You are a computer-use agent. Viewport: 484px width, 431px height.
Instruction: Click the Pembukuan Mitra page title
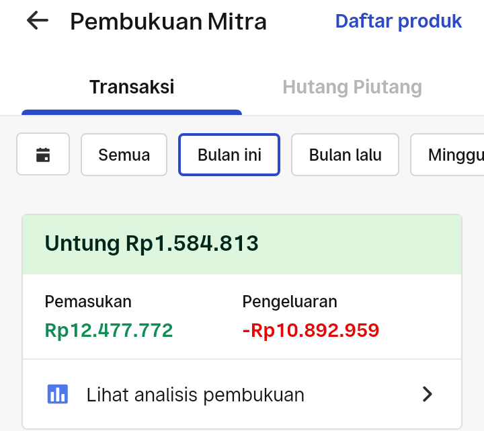168,22
